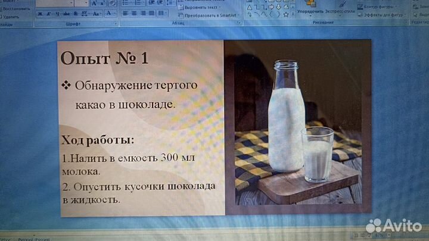This screenshot has width=429, height=241.
Task: Insert the arc curve shape
Action: pos(257,14)
